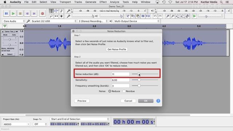Click Trim audio outside selection icon

tap(143, 16)
